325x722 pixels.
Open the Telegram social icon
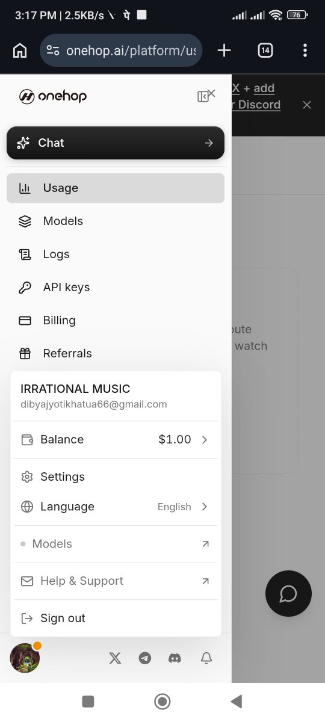pos(145,658)
